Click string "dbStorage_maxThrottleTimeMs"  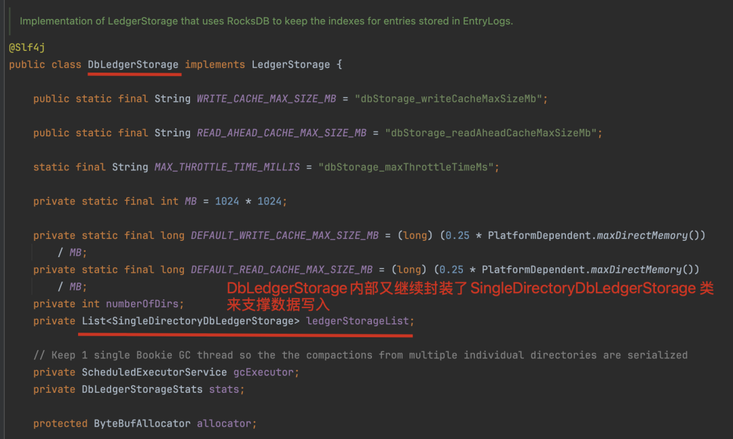406,167
